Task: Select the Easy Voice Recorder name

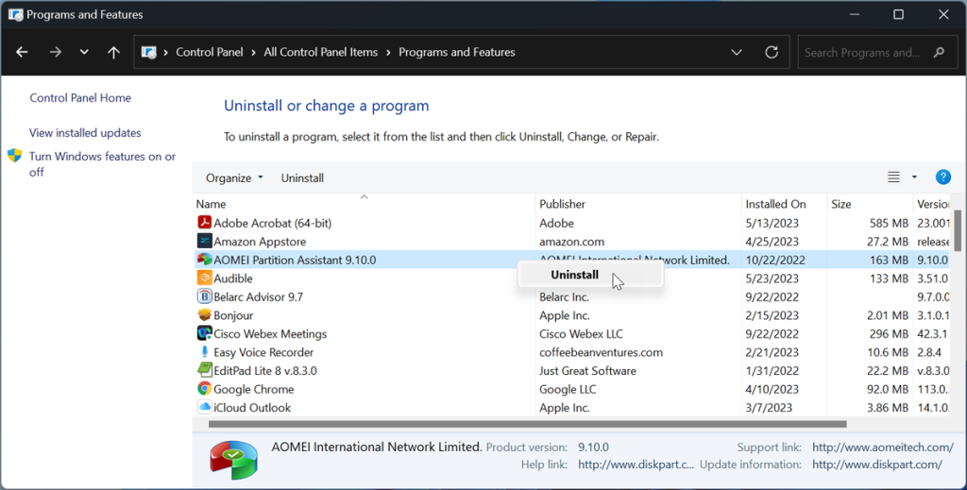Action: pos(263,352)
